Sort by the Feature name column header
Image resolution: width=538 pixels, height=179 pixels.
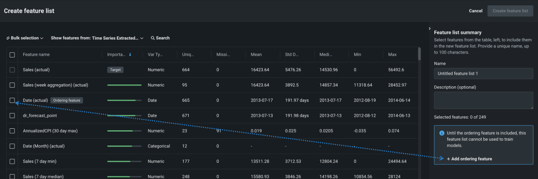click(36, 55)
